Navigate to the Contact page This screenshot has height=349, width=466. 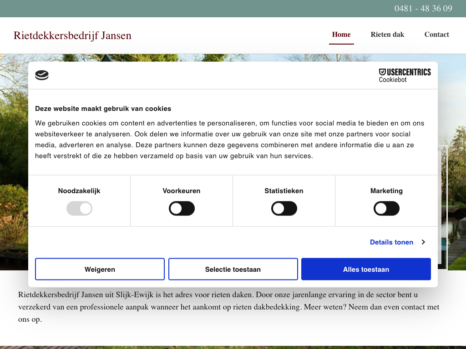(x=436, y=35)
